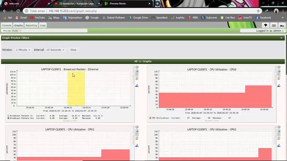Click browser reload page icon
Image resolution: width=287 pixels, height=161 pixels.
tap(18, 11)
